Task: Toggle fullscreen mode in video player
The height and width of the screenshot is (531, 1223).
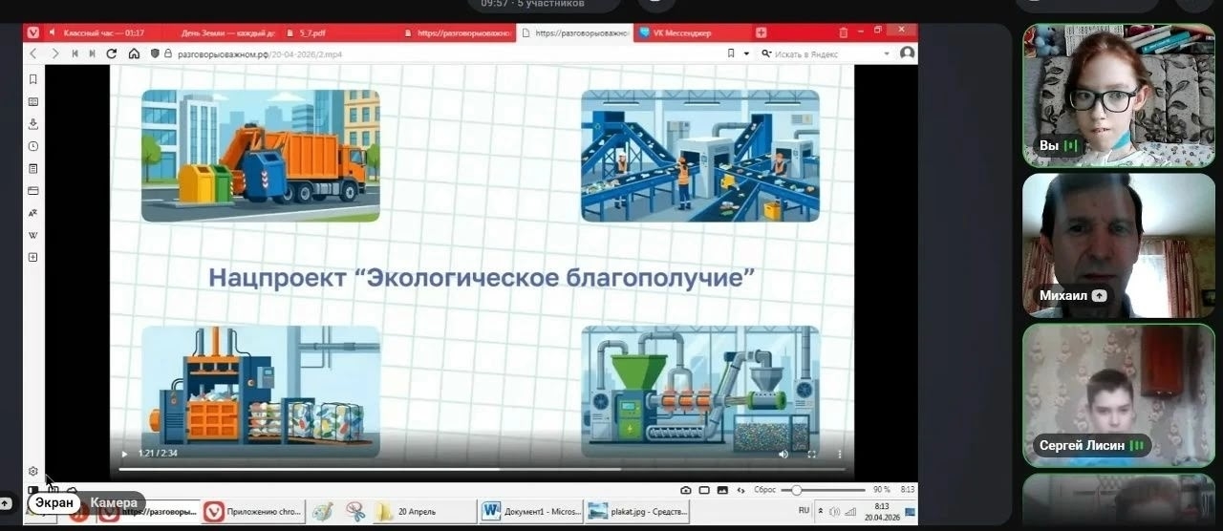Action: click(x=812, y=455)
